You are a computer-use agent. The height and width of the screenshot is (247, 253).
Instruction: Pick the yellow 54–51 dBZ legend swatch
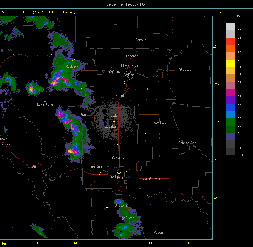pyautogui.click(x=231, y=63)
